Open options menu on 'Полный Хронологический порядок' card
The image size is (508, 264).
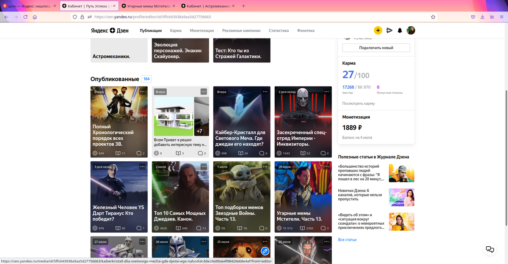(142, 92)
